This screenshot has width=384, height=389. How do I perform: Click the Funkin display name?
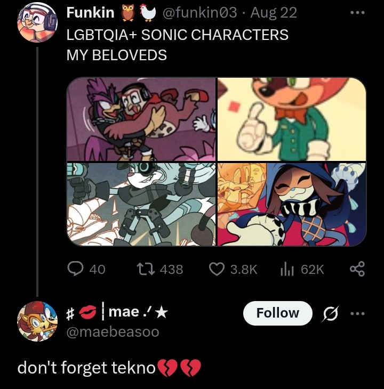point(90,12)
